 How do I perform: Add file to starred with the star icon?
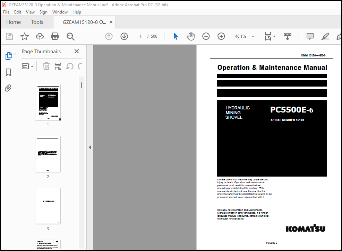24,36
